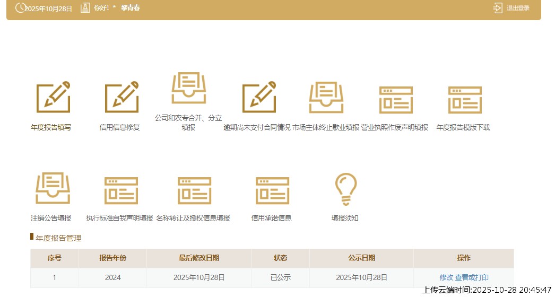Click the 年度报告管理 section heading
555x297 pixels.
(58, 238)
